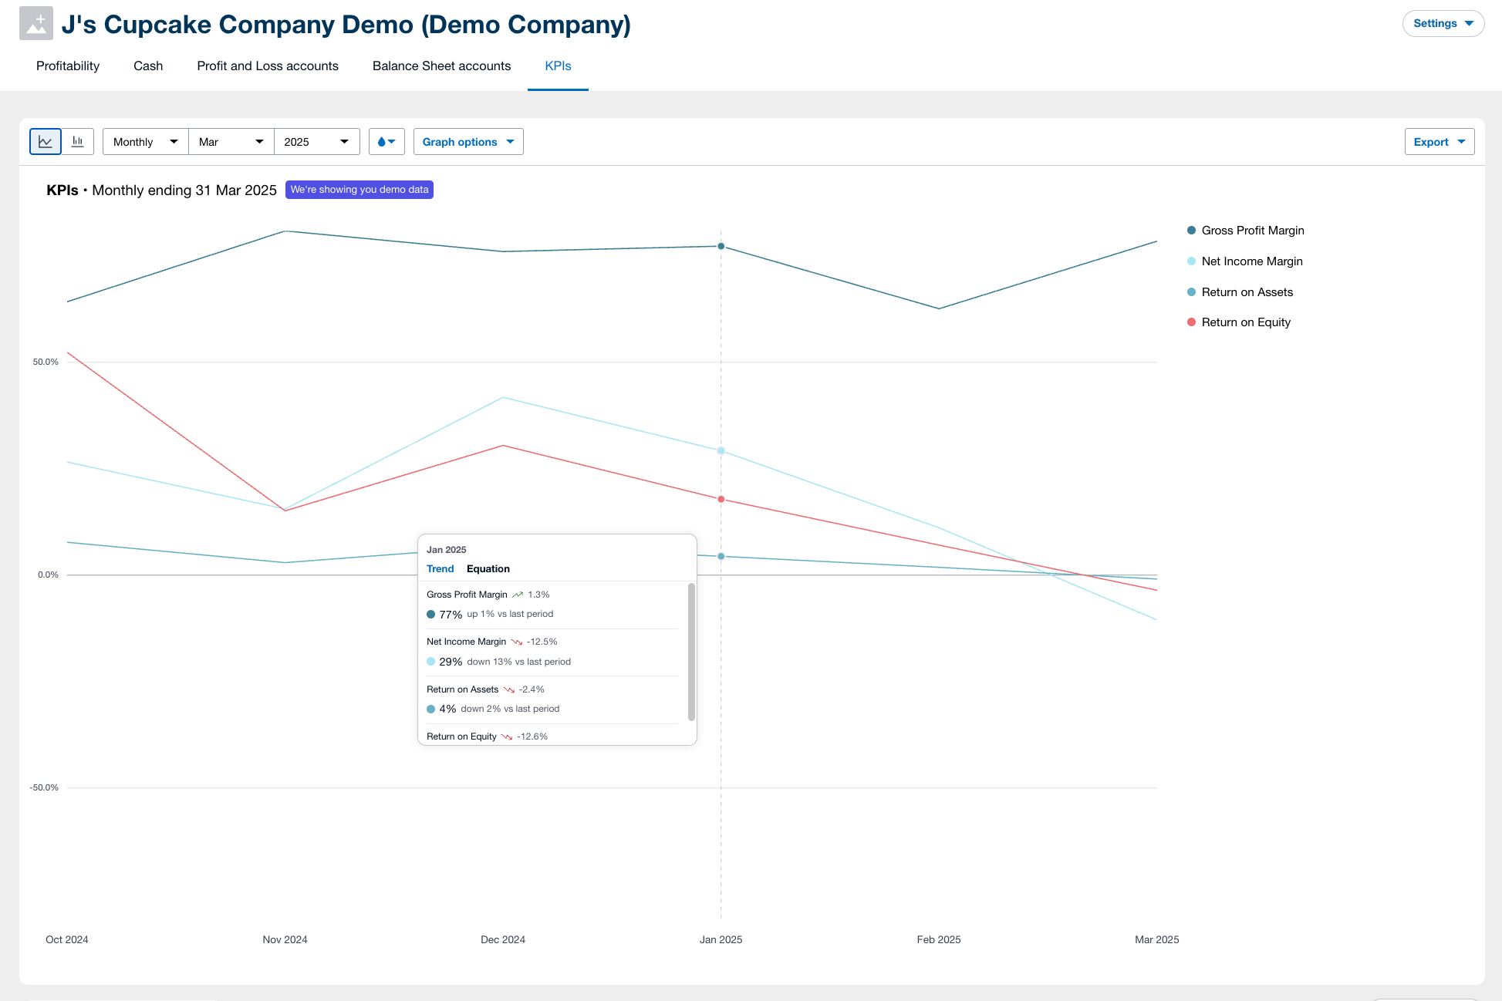Switch to the Equation tab in tooltip

point(488,568)
